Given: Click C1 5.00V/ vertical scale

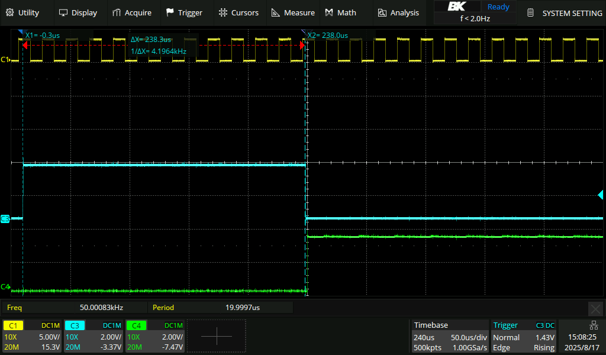Looking at the screenshot, I should 49,337.
